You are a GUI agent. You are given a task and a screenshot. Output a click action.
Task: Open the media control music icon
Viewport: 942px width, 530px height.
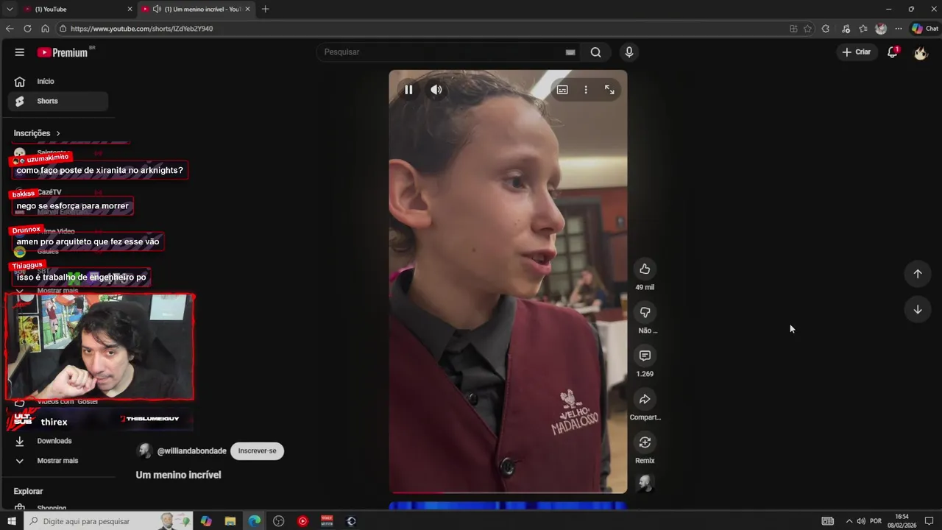(846, 29)
